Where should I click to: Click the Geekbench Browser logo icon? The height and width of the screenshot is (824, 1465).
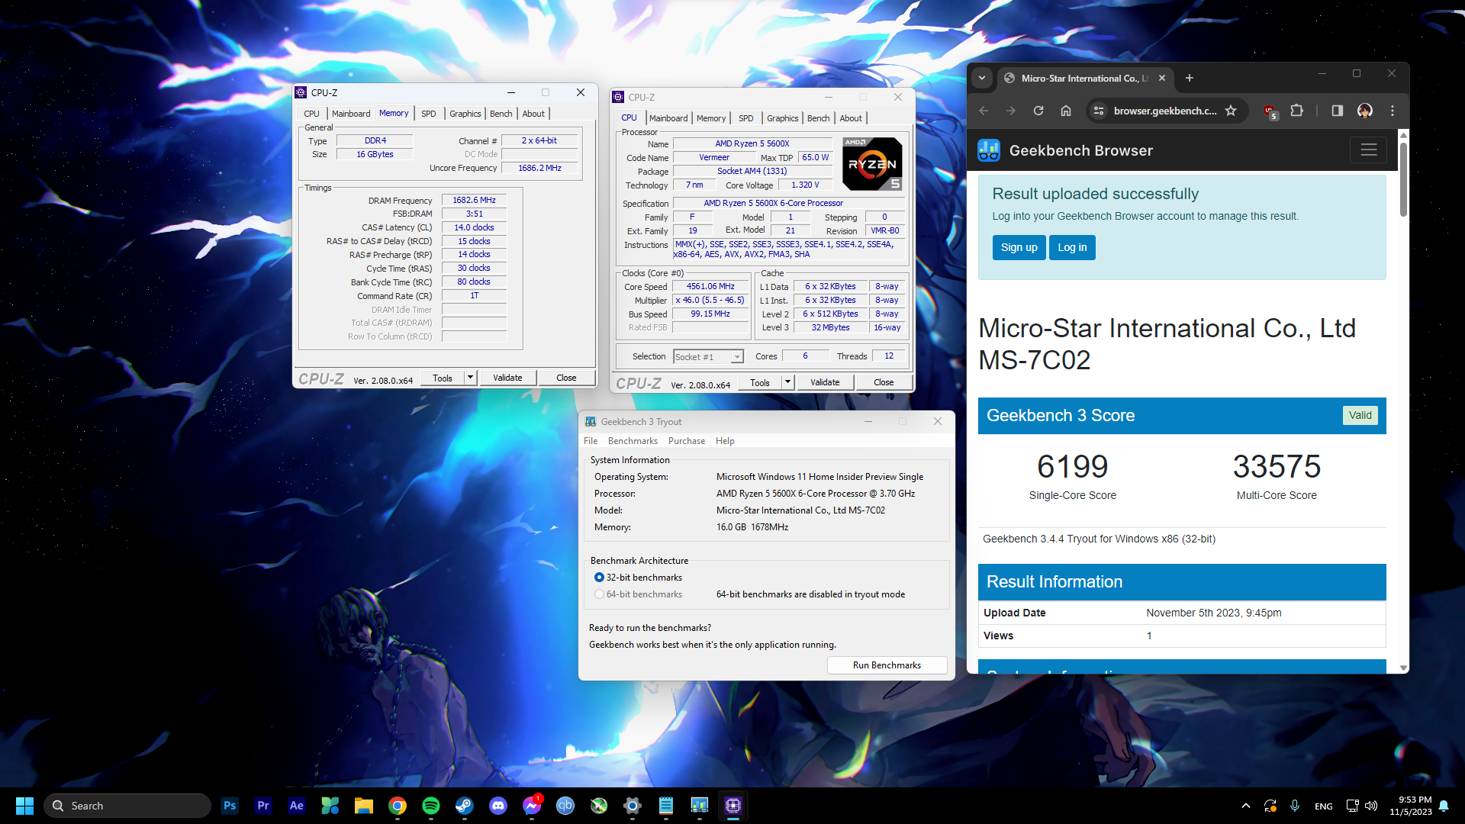pyautogui.click(x=989, y=150)
